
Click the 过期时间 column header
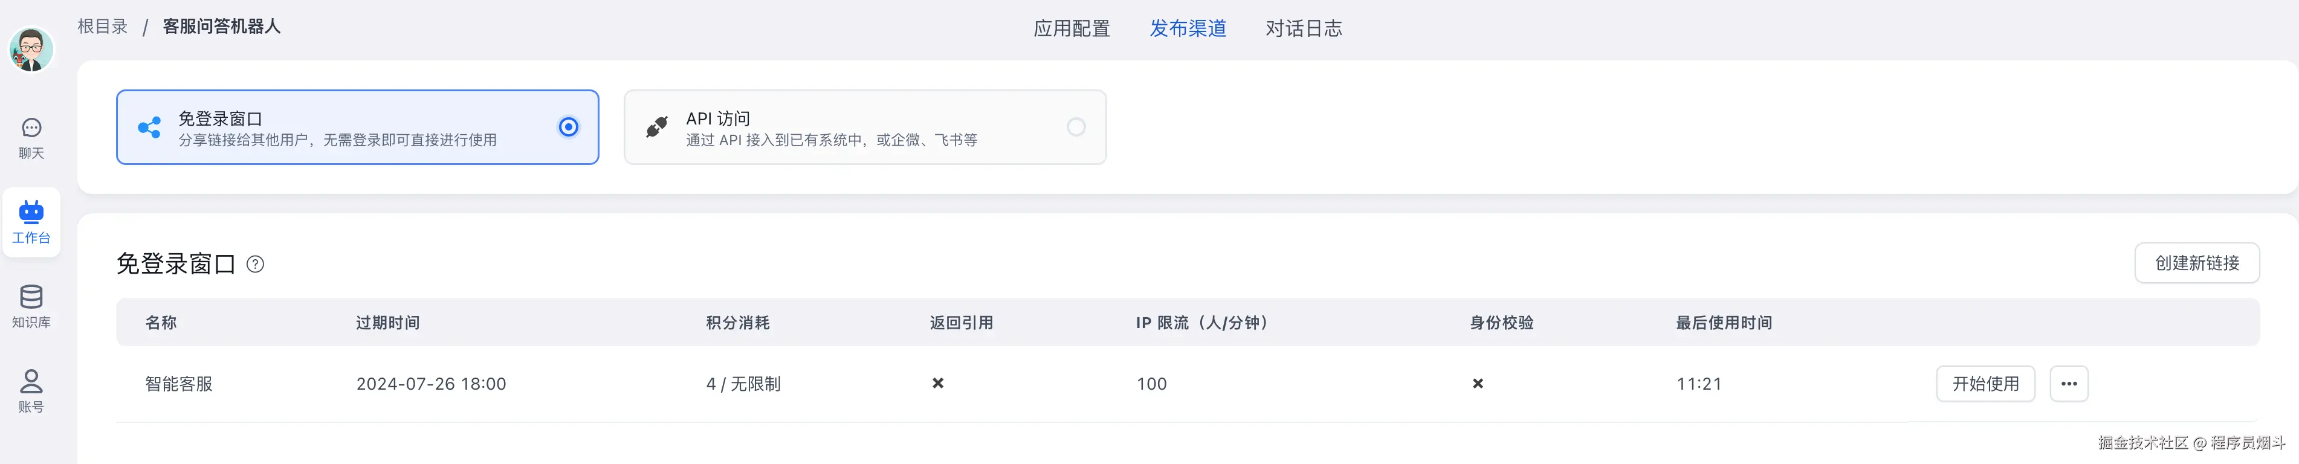point(387,323)
